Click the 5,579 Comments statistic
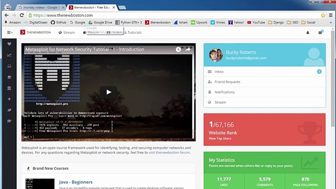 pos(265,181)
